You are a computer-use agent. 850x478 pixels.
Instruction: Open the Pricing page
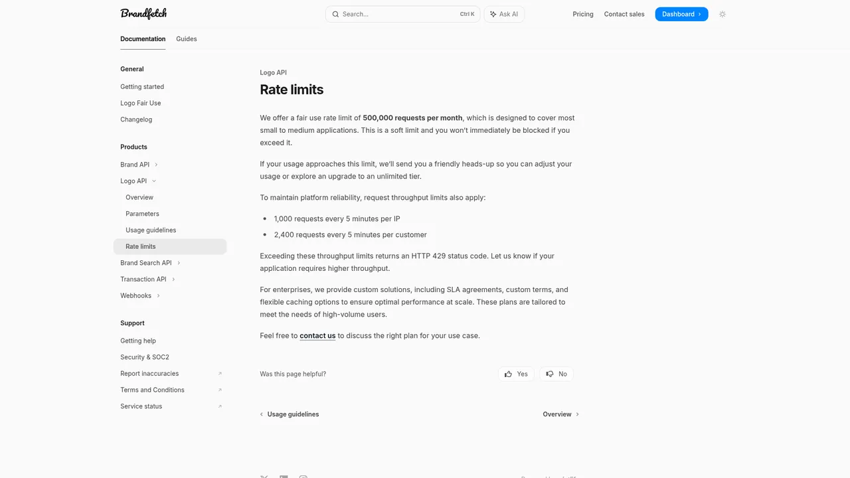coord(582,14)
